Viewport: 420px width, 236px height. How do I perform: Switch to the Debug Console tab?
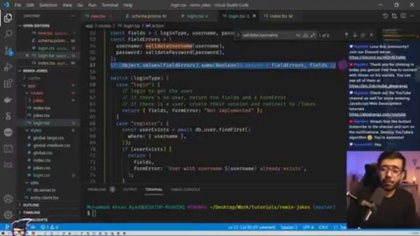pyautogui.click(x=185, y=189)
